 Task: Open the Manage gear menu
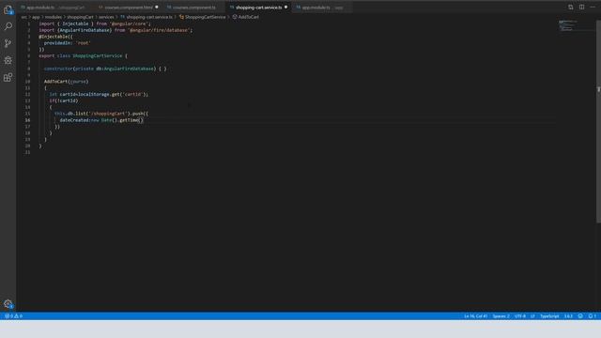point(8,304)
